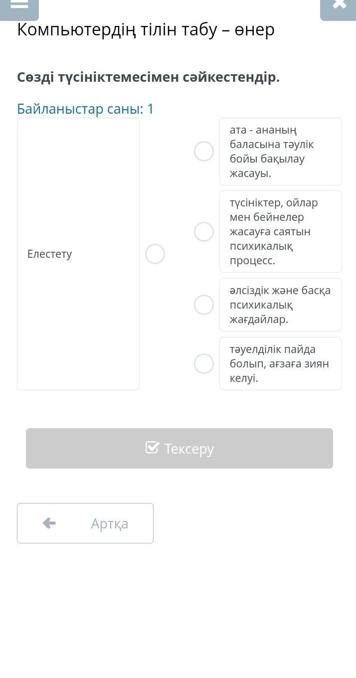Close the quiz with the X icon

339,5
